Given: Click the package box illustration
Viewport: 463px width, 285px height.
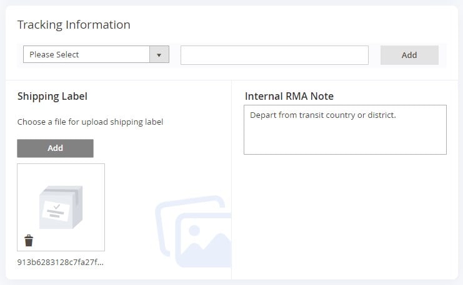Looking at the screenshot, I should click(61, 207).
